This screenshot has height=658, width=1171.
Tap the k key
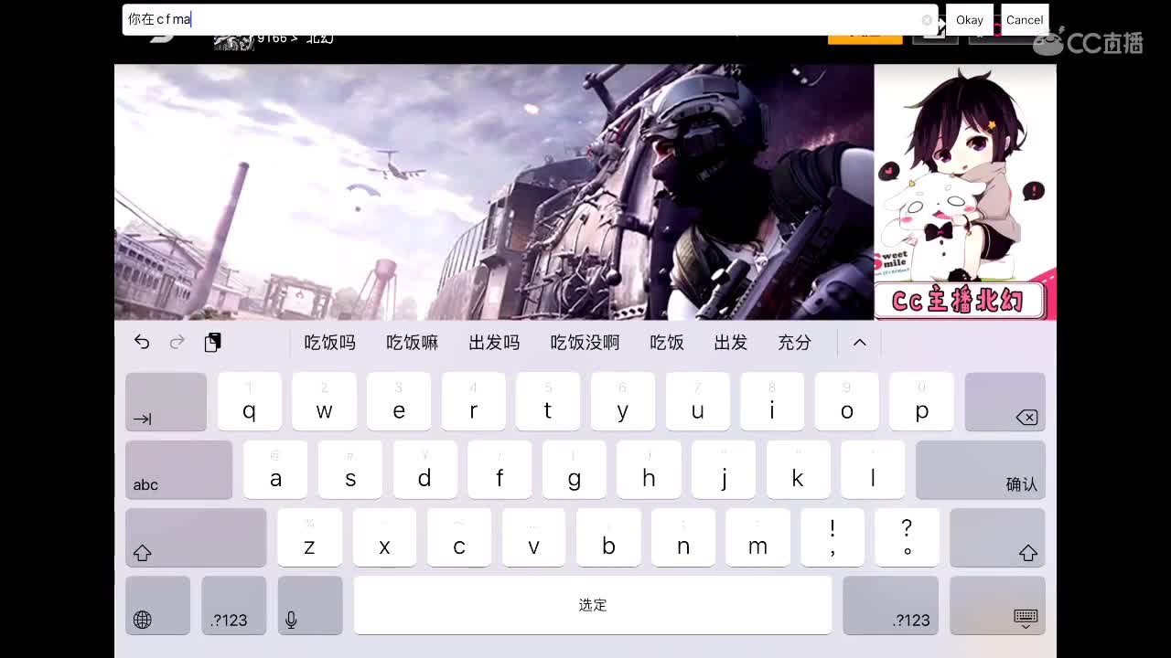tap(799, 470)
